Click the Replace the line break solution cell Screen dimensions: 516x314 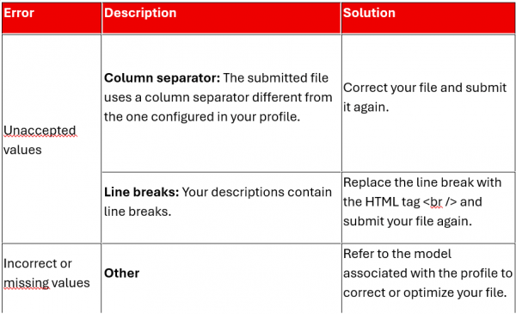click(x=428, y=207)
